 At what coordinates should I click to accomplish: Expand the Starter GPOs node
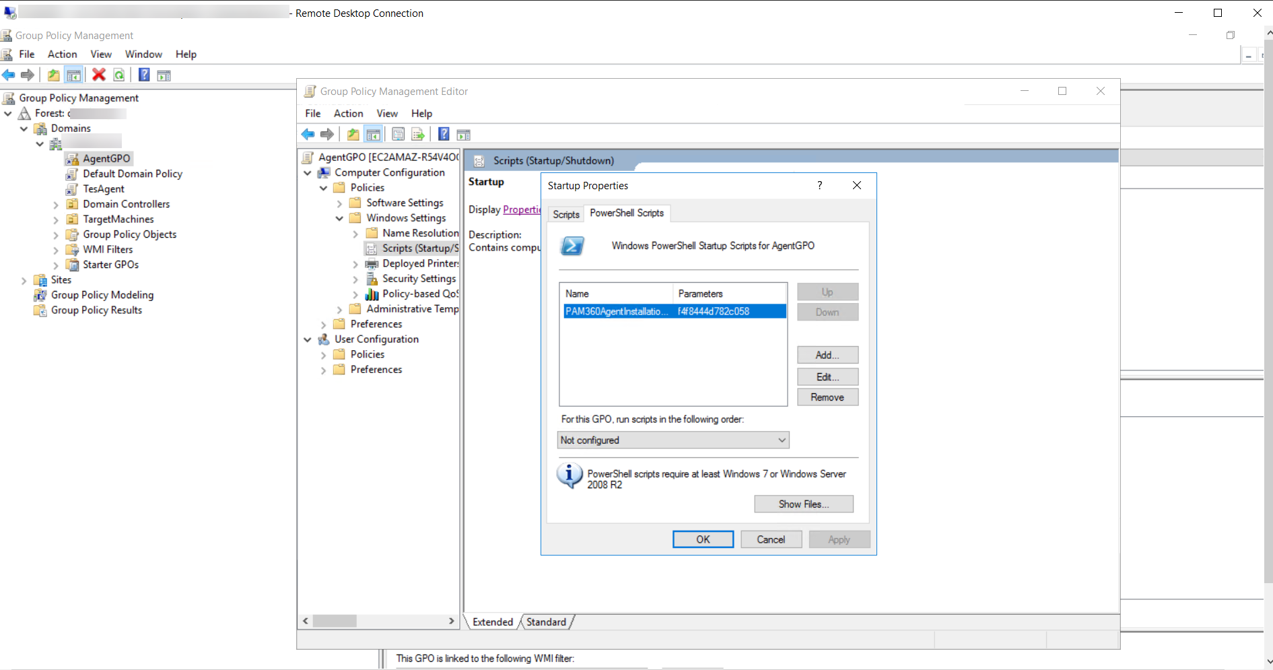coord(56,265)
